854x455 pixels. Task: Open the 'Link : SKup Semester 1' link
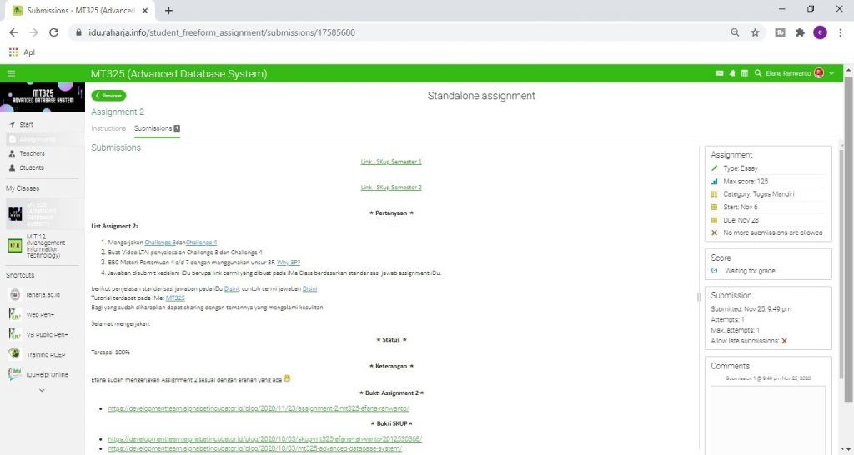click(x=391, y=162)
